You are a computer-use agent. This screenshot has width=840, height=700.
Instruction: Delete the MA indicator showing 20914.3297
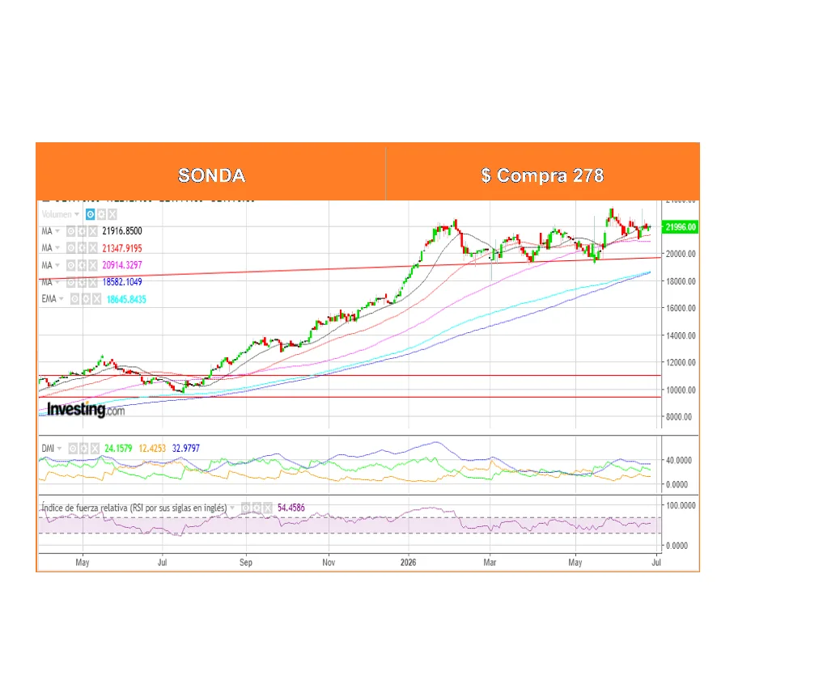coord(93,265)
